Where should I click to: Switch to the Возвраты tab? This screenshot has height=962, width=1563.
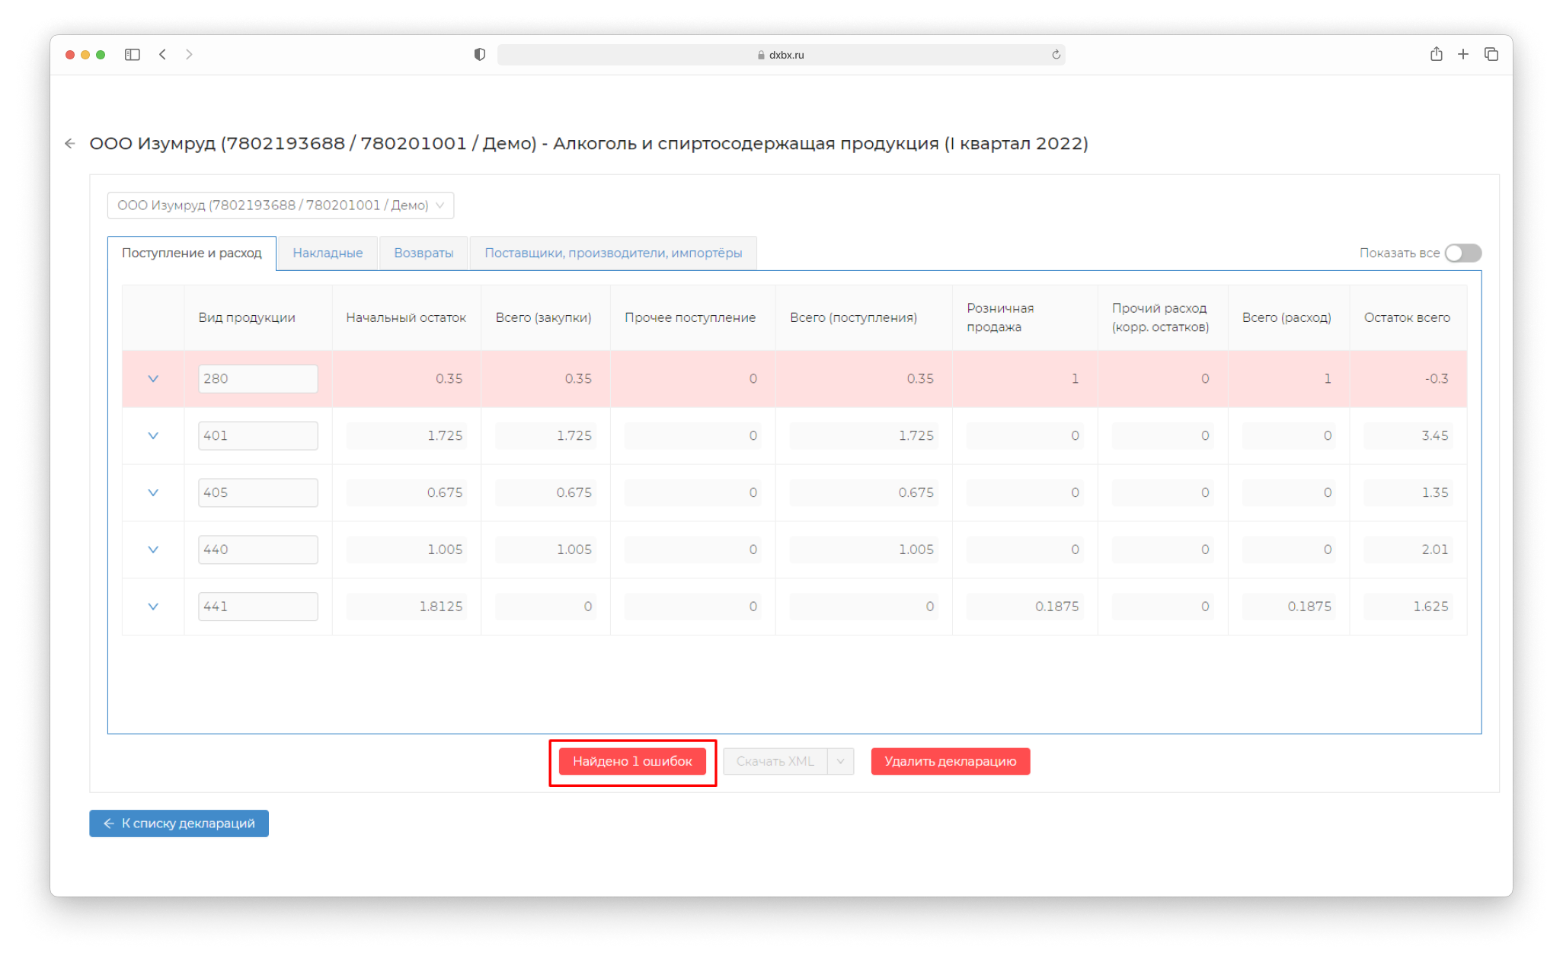(424, 253)
